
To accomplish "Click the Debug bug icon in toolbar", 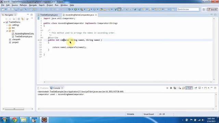I will [69, 9].
